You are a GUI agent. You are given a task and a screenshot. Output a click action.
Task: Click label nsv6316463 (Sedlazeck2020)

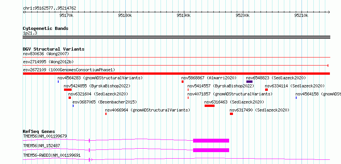(x=234, y=102)
